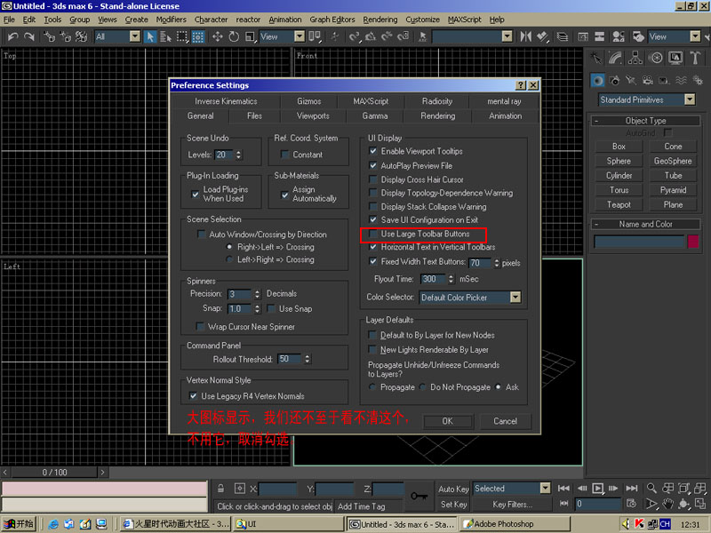This screenshot has width=711, height=533.
Task: Toggle AutoPlay Preview File checkbox
Action: point(373,165)
